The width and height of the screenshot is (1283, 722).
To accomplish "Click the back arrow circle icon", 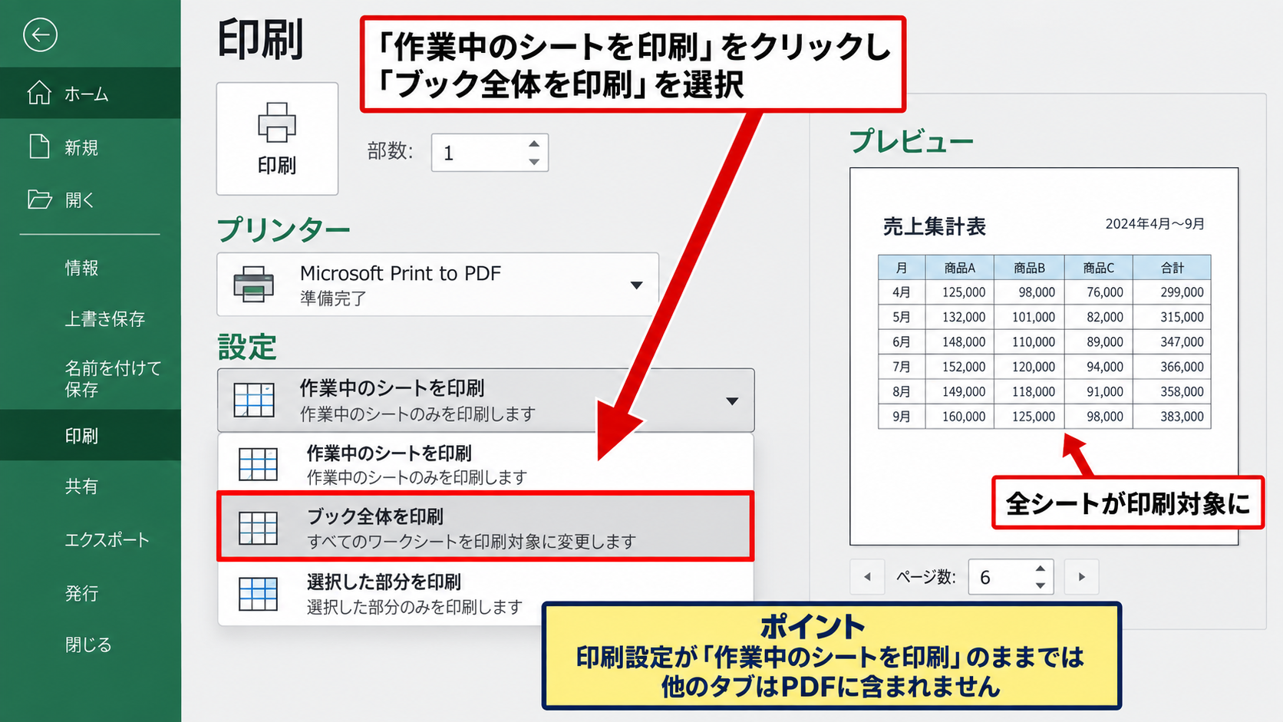I will [x=40, y=35].
